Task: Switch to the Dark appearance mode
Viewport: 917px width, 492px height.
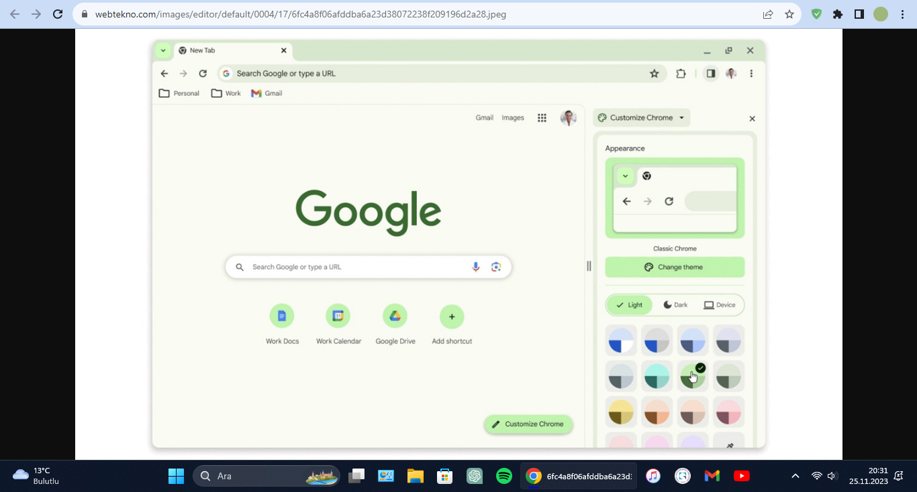Action: tap(675, 305)
